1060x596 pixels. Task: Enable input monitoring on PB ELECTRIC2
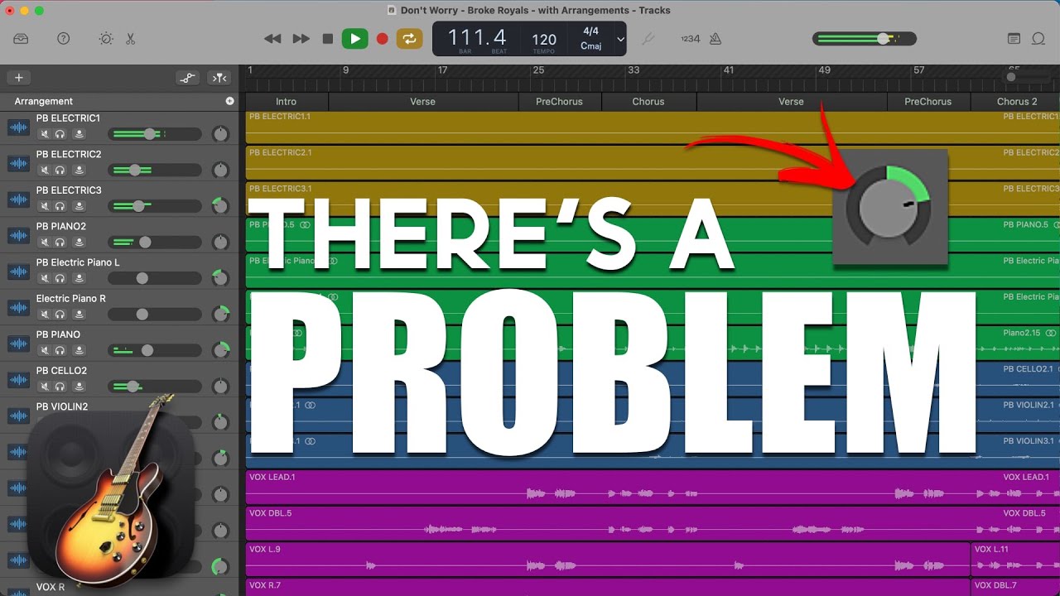click(79, 170)
